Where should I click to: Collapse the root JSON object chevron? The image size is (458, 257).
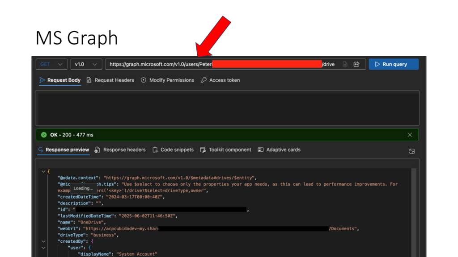[x=43, y=171]
